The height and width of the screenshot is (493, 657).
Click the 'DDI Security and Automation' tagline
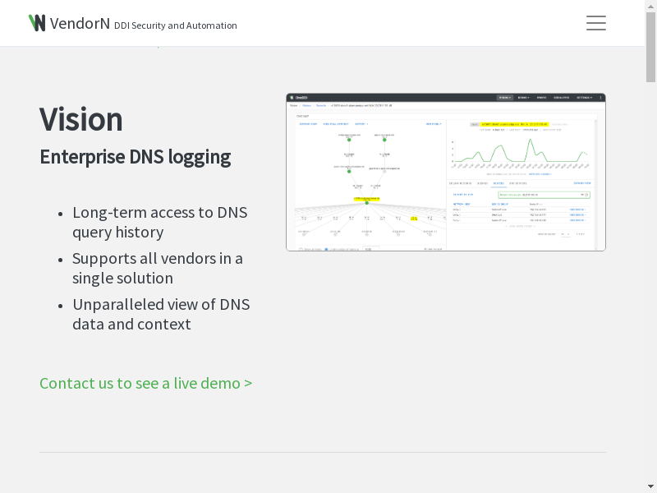point(175,25)
